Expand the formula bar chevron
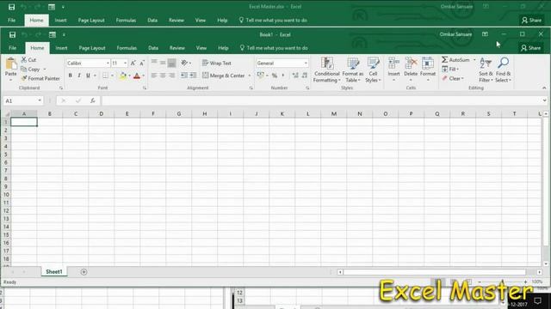 click(544, 101)
